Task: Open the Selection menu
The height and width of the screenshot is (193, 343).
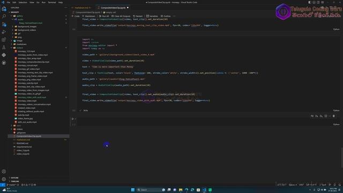Action: [x=23, y=2]
